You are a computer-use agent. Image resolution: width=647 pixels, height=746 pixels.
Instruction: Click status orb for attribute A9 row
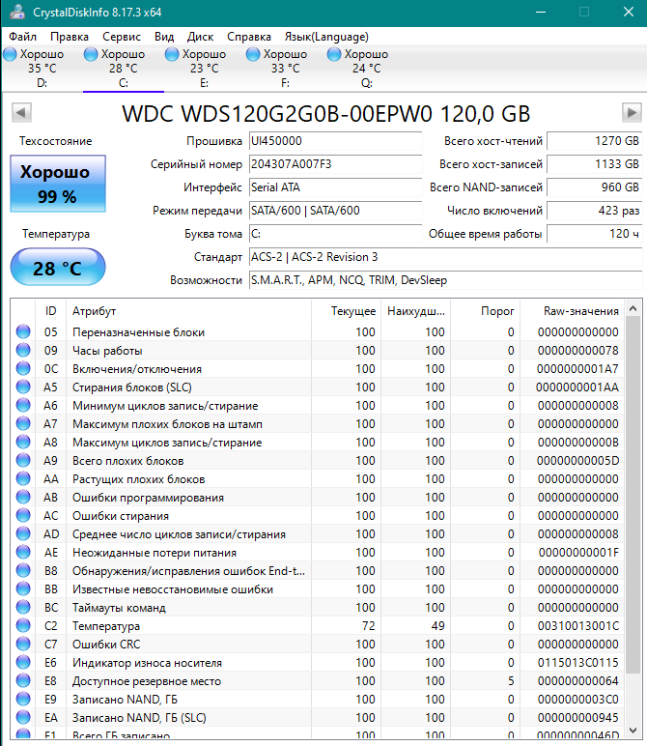point(23,460)
